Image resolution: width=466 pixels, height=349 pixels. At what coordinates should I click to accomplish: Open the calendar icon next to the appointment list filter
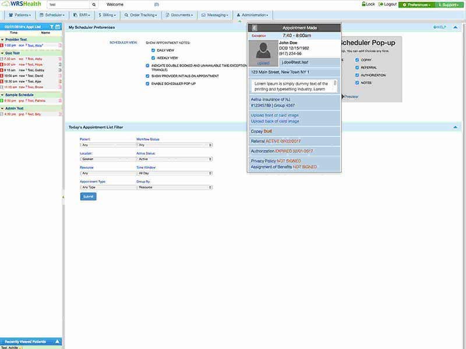58,27
